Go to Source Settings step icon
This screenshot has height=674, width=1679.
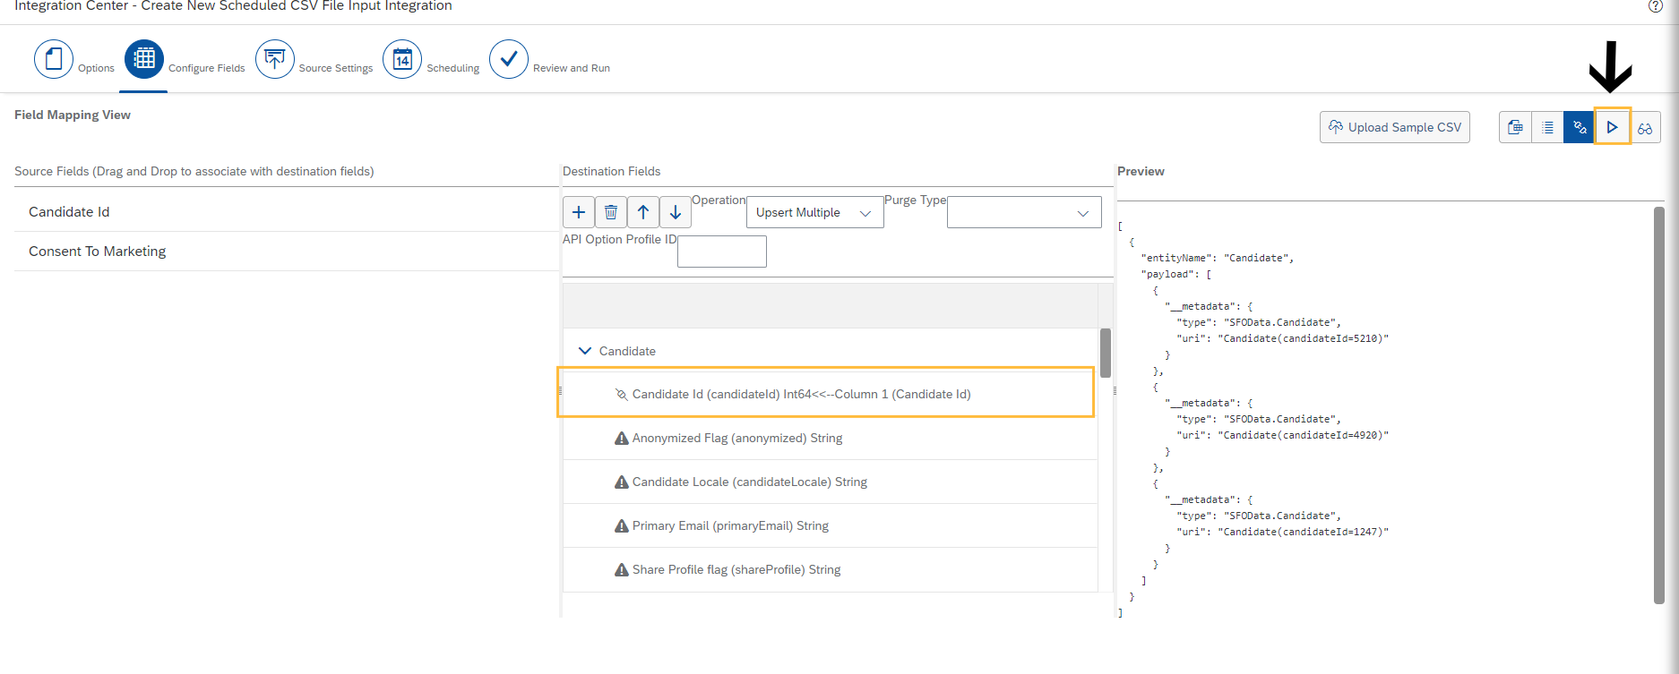(x=275, y=59)
